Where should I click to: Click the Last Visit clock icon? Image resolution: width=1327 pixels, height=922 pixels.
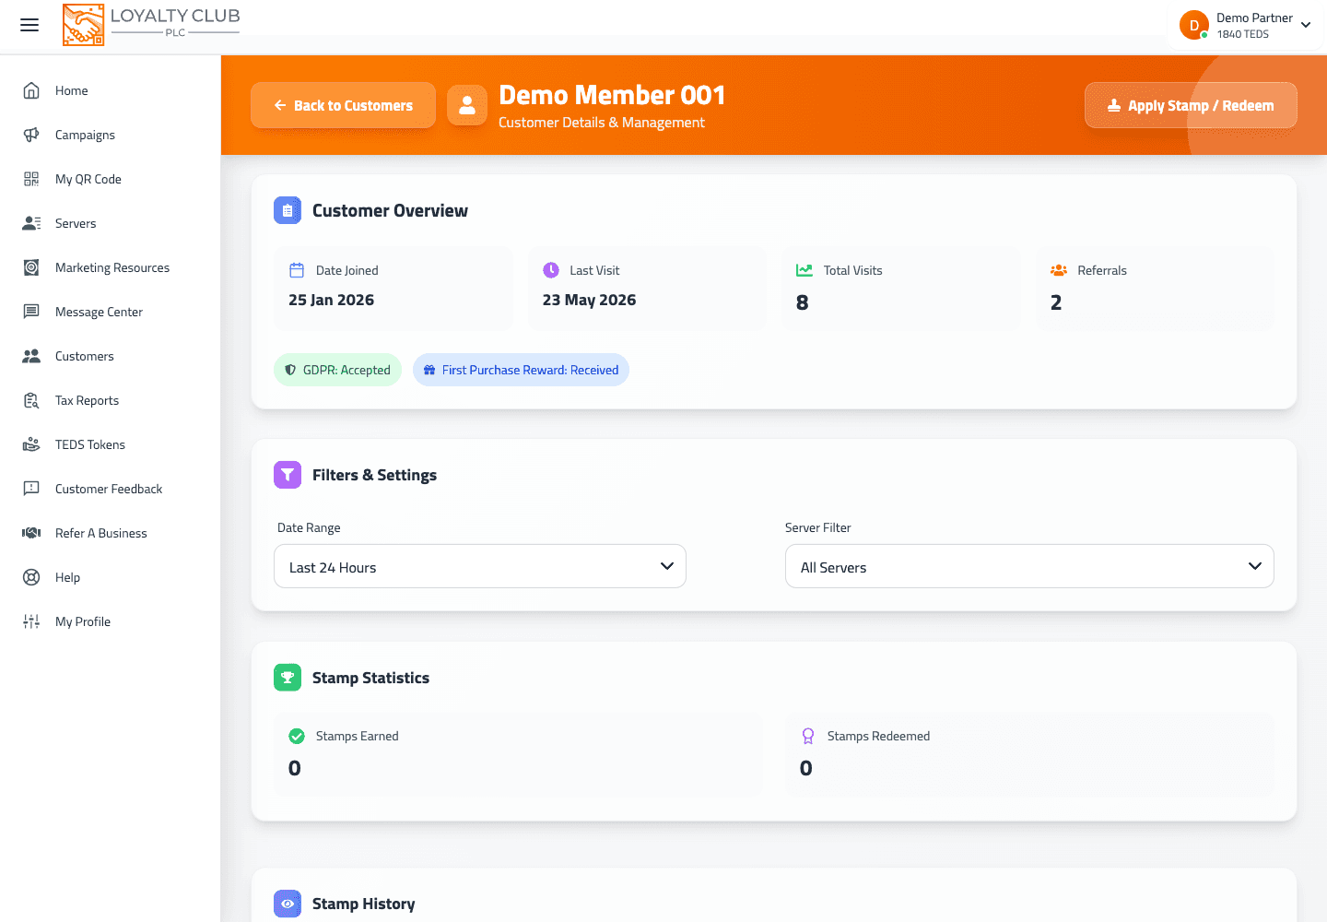[551, 270]
